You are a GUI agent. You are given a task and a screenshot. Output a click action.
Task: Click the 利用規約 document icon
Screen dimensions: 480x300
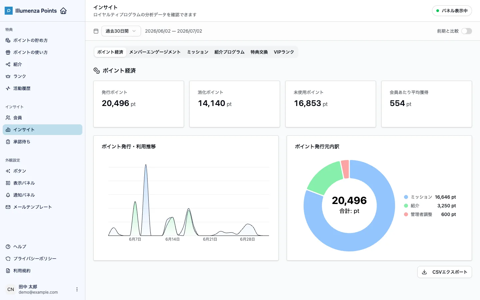tap(8, 271)
